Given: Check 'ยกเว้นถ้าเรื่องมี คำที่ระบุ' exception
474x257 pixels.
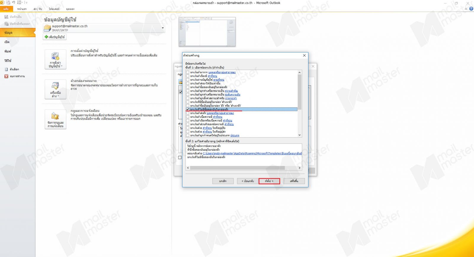Looking at the screenshot, I should 188,76.
